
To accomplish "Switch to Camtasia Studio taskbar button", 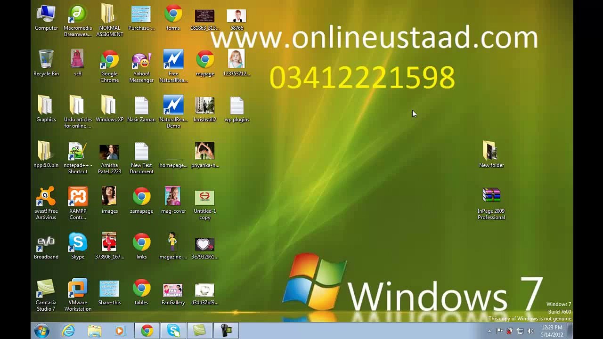I will [x=200, y=331].
